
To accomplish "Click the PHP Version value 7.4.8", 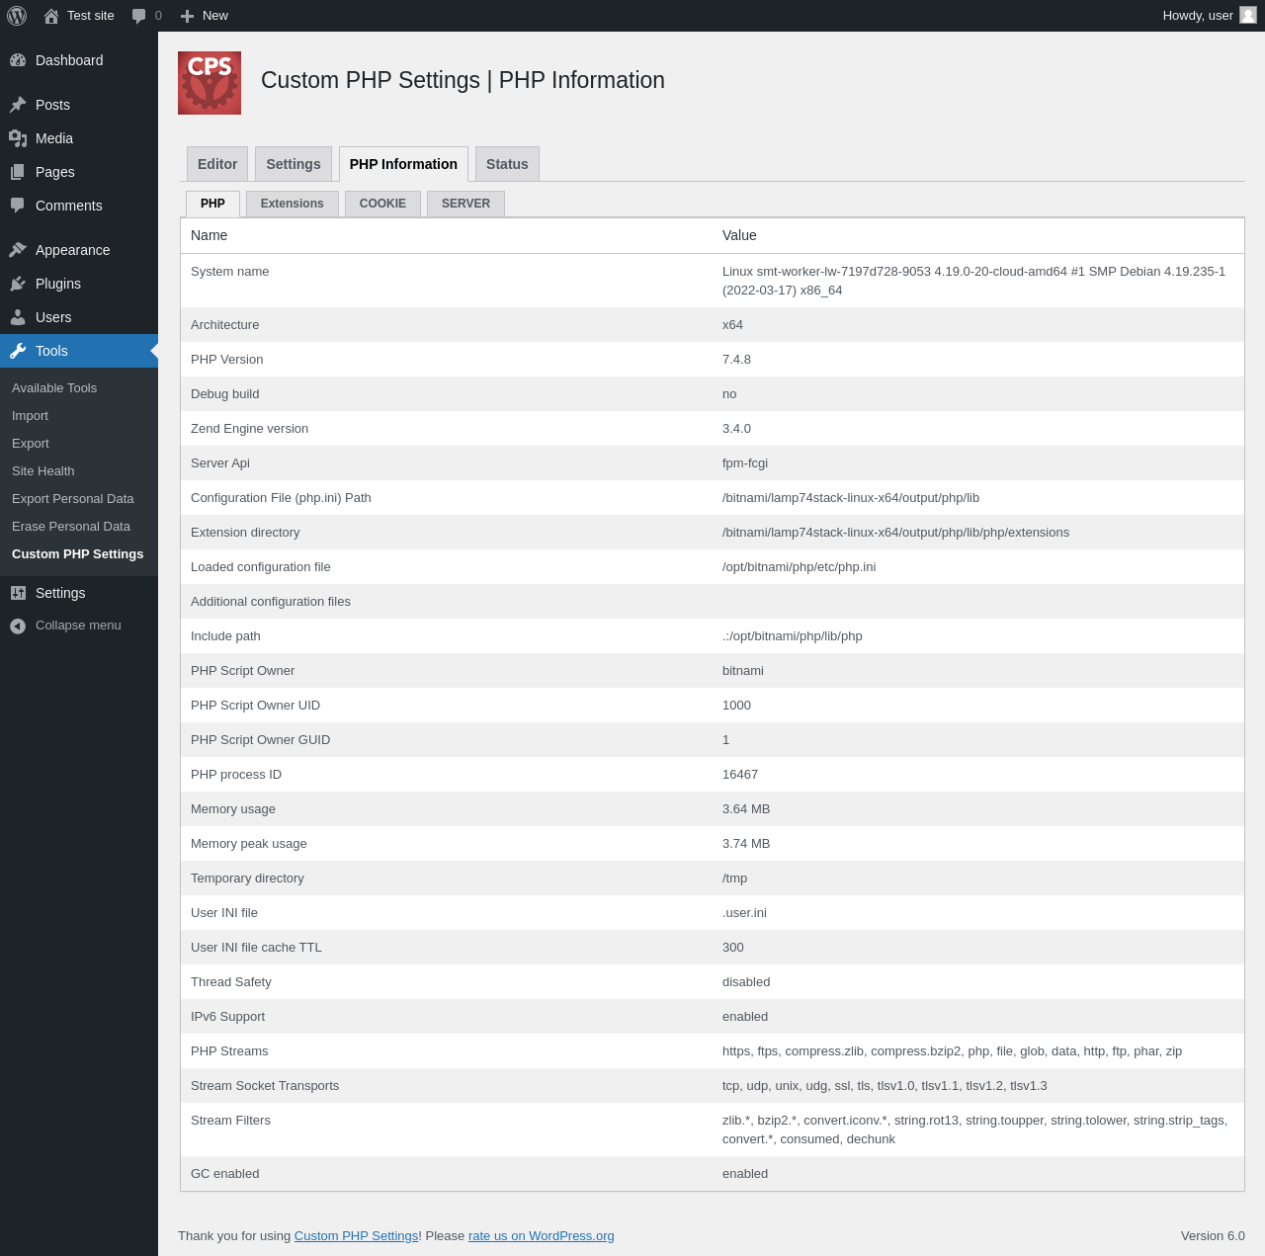I will pos(736,360).
